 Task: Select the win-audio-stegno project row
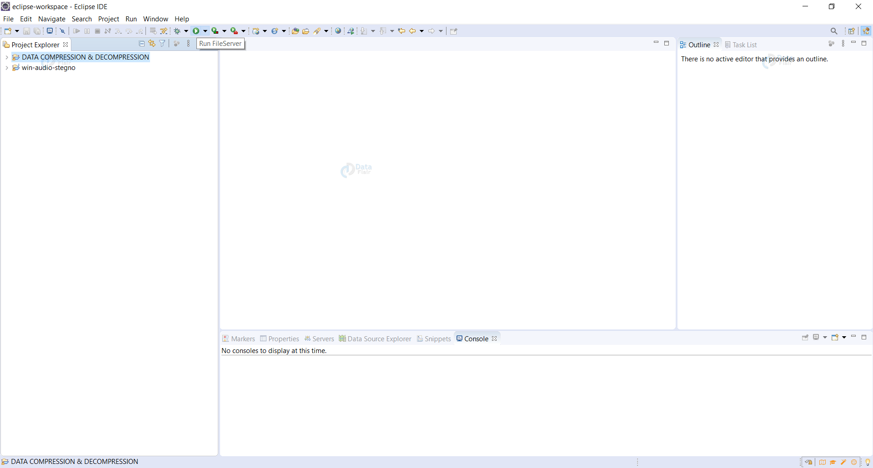44,68
